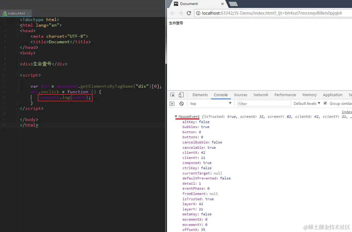Select the composed: true property
352x232 pixels.
click(197, 163)
